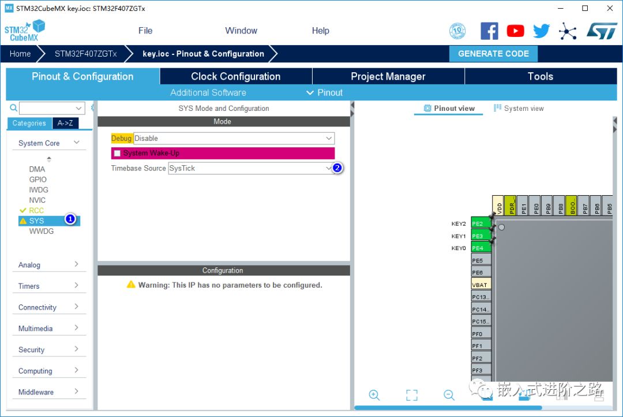This screenshot has width=623, height=417.
Task: Click the settings gear beside the search box
Action: click(x=92, y=107)
